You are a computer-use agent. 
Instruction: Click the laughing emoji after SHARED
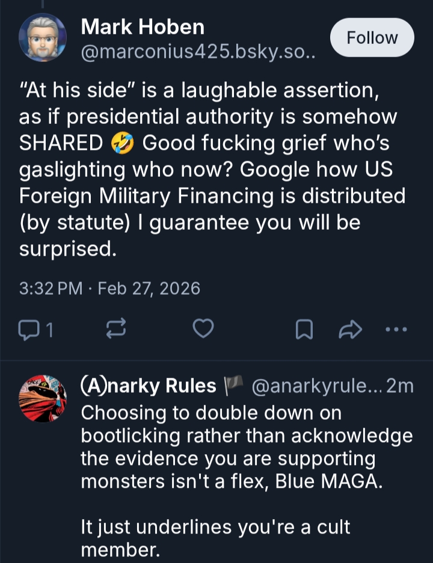pos(123,143)
